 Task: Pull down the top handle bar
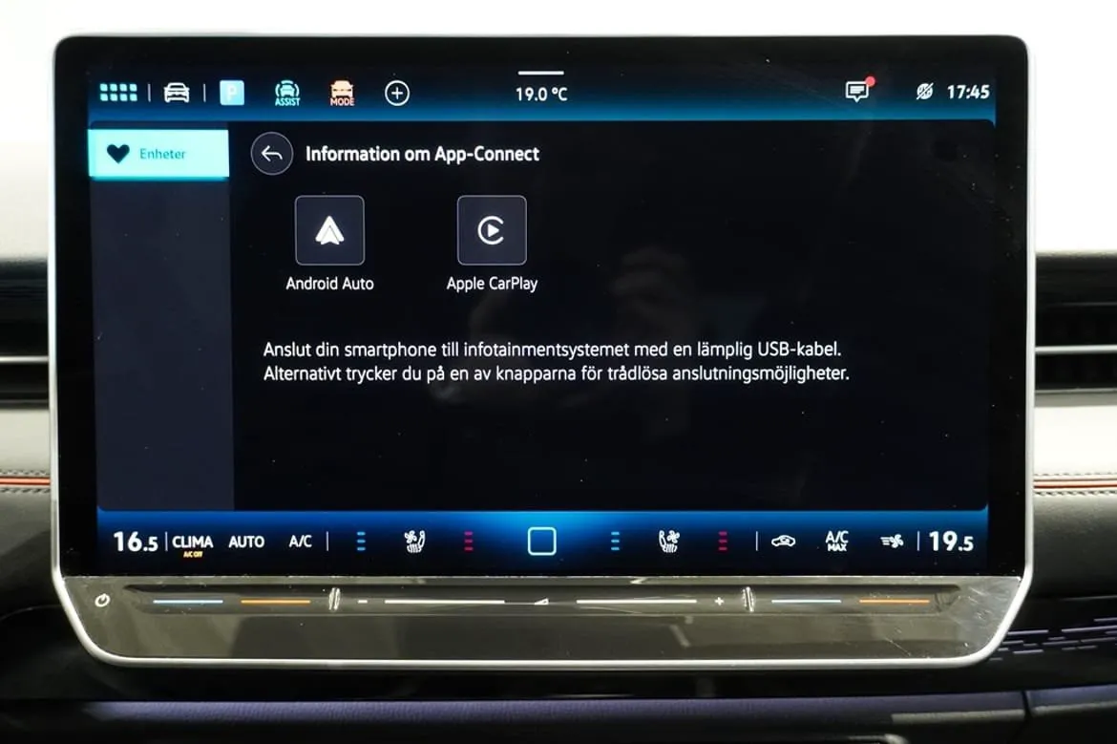coord(540,72)
